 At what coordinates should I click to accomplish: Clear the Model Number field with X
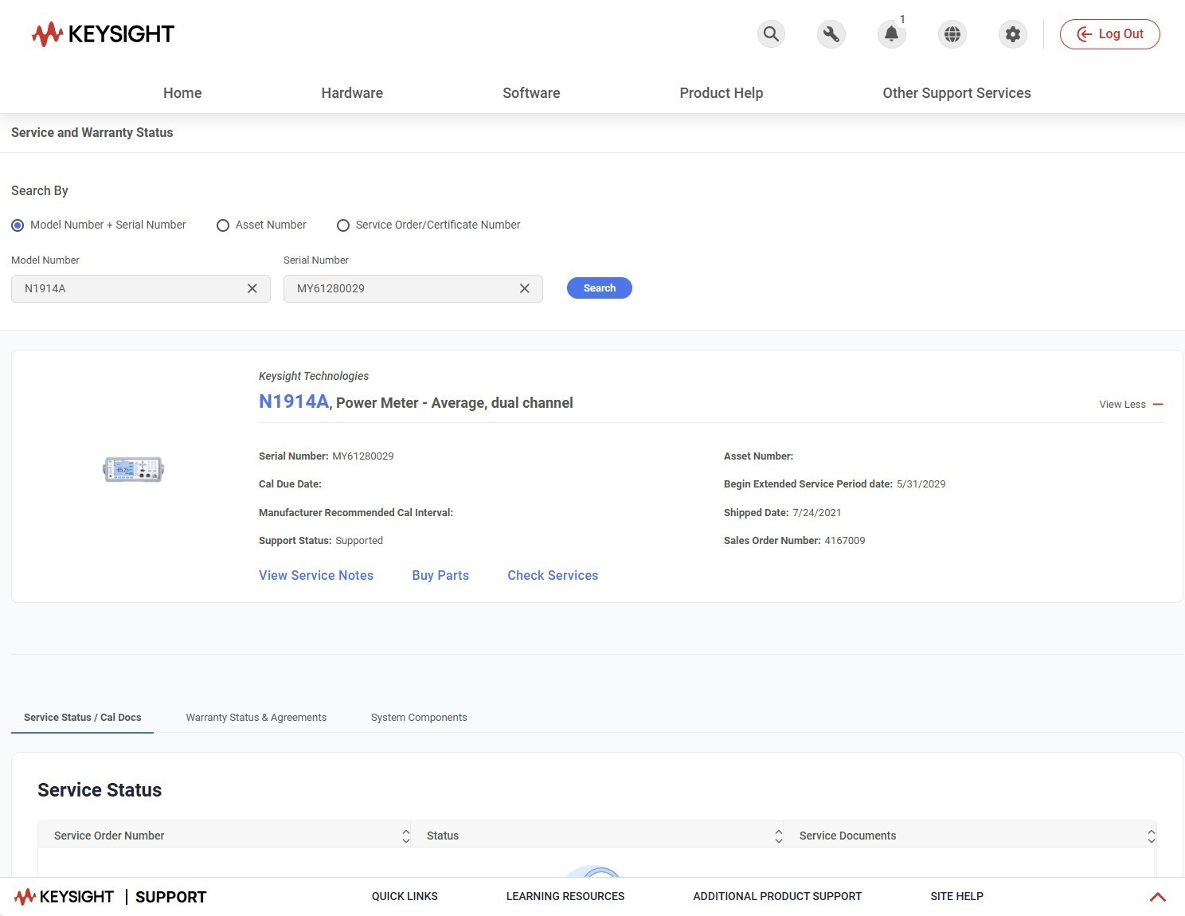tap(252, 288)
